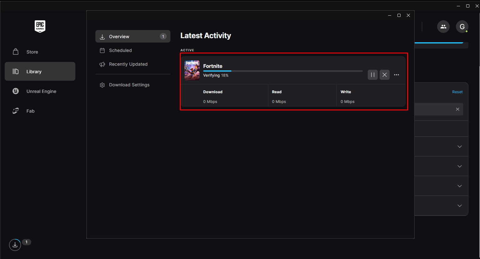Click the "ACTIVE" section label
This screenshot has height=259, width=480.
[x=187, y=50]
